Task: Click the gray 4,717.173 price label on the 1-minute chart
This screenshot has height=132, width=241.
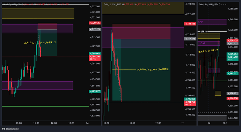Action: tap(190, 39)
